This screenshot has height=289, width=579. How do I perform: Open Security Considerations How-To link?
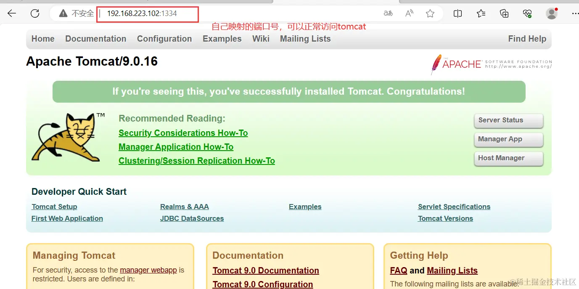[183, 133]
